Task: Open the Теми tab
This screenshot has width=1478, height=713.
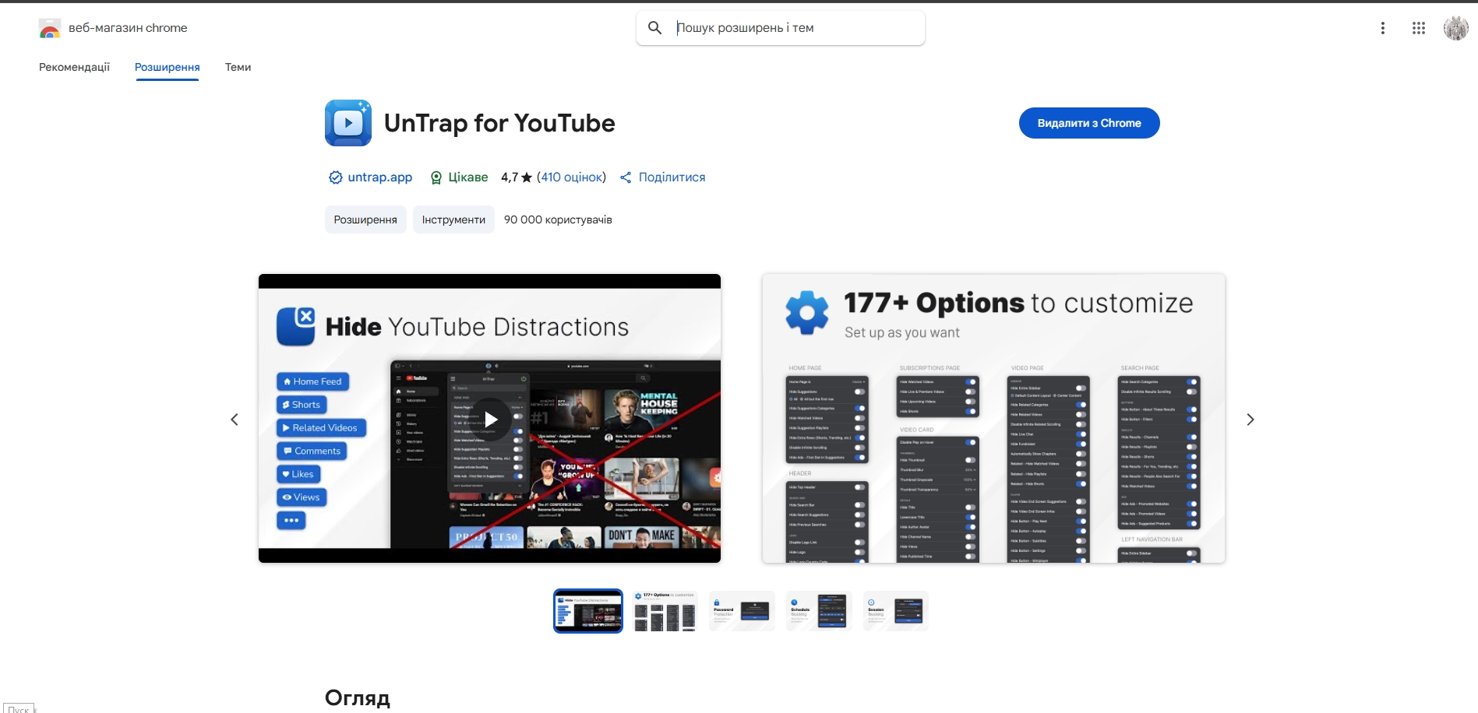Action: 238,67
